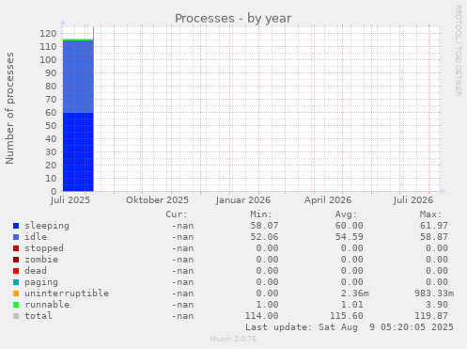467x349 pixels.
Task: Click the sleeping row '-nan' current value
Action: tap(182, 226)
